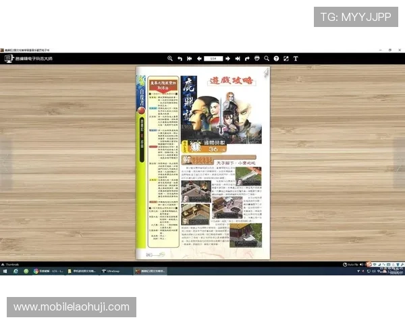Go to the next page
405x324 pixels.
227,59
